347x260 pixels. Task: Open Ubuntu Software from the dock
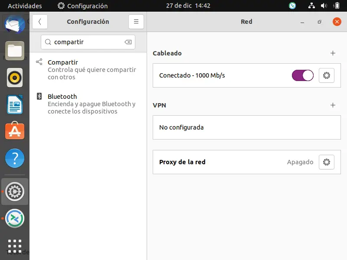click(14, 131)
